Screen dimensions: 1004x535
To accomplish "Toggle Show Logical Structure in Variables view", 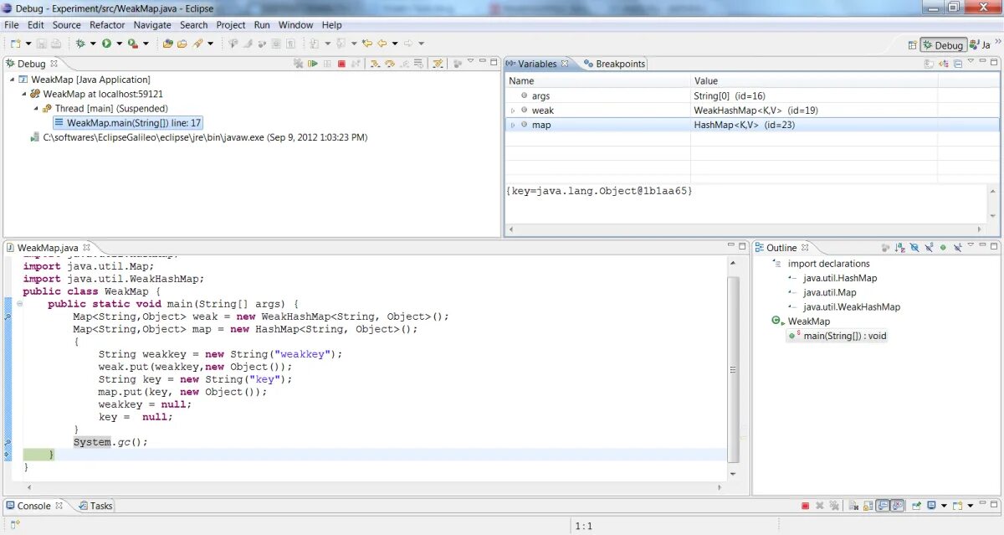I will point(944,64).
